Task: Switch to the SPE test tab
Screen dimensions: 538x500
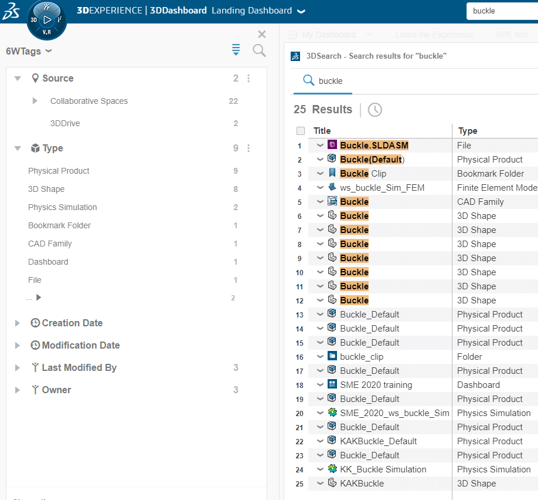Action: tap(512, 35)
